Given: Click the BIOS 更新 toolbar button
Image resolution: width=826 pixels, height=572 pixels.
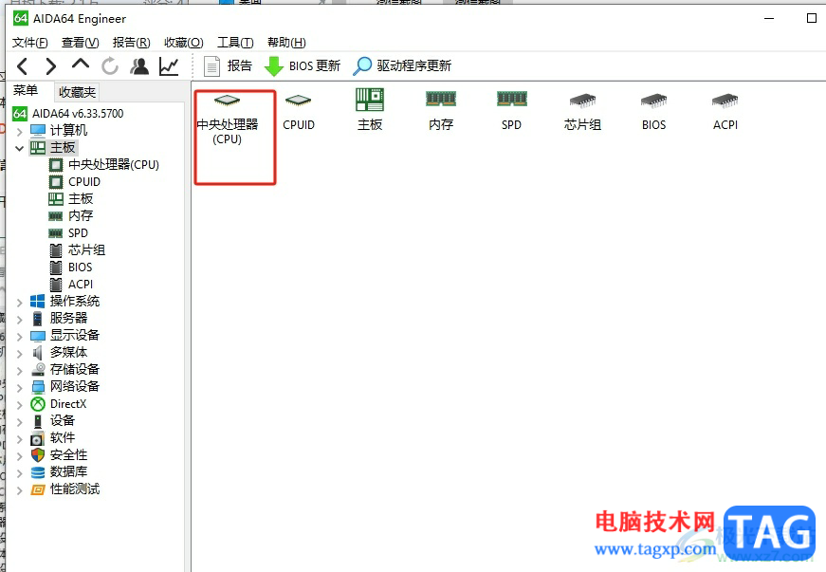Looking at the screenshot, I should pyautogui.click(x=303, y=65).
